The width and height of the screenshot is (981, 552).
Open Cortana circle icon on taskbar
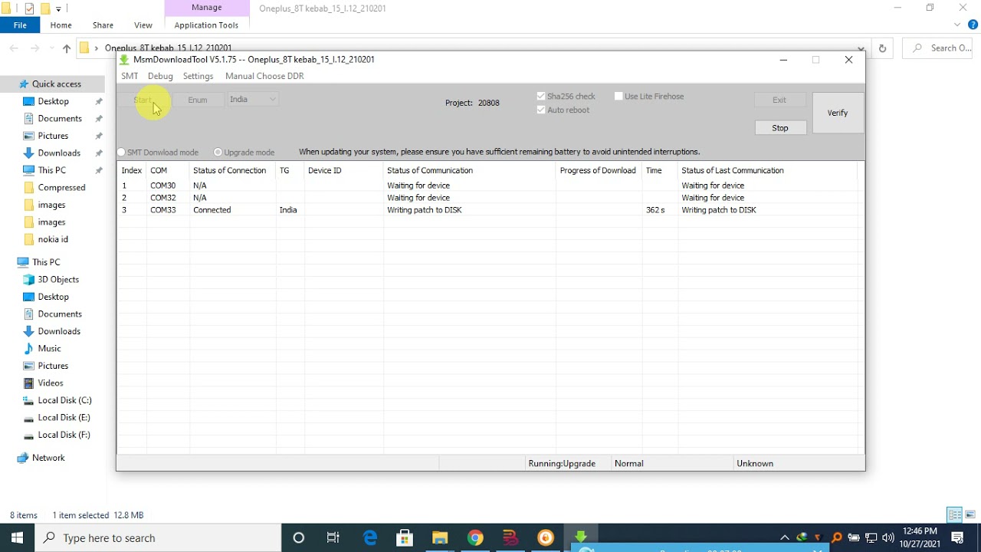(299, 537)
